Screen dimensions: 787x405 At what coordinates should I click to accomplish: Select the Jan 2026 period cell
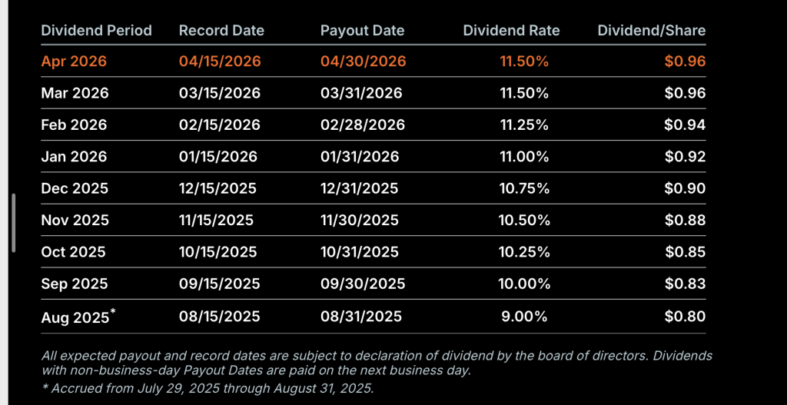click(74, 157)
